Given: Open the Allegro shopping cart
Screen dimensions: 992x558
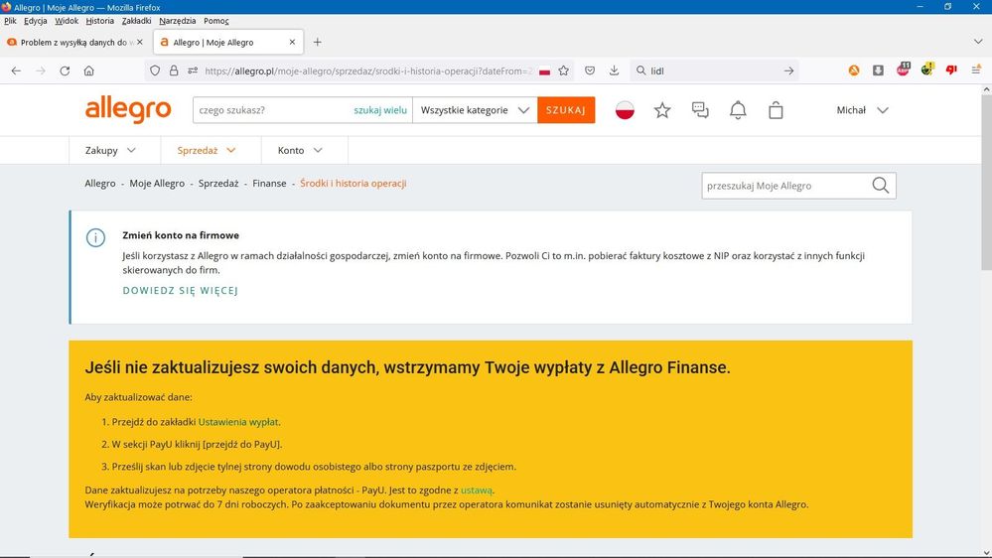Looking at the screenshot, I should 776,110.
